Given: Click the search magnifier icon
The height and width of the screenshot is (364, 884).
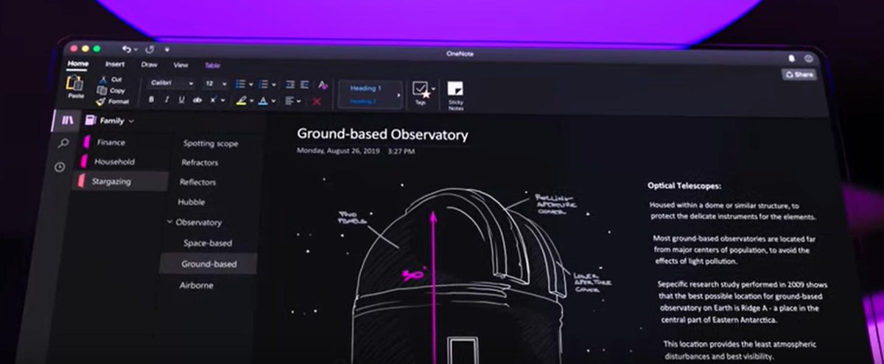Looking at the screenshot, I should point(63,143).
